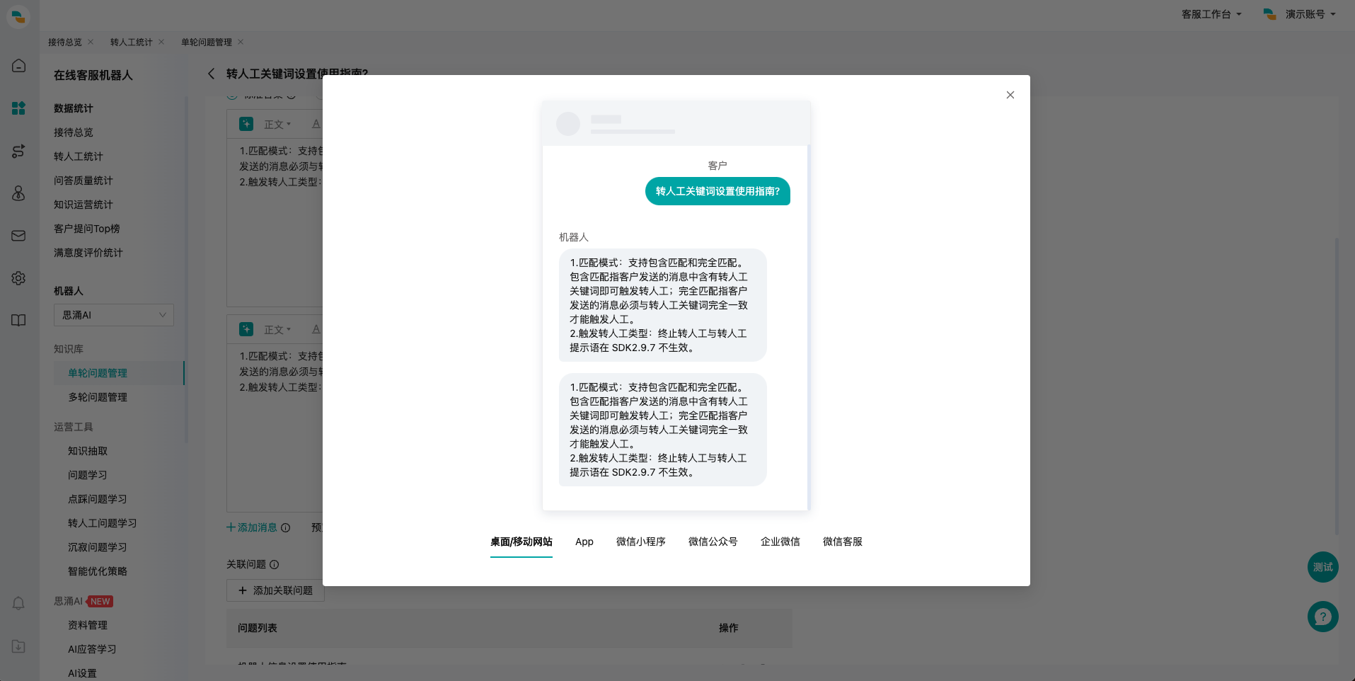Click the green AI icon in the second editor toolbar
The image size is (1355, 681).
click(246, 329)
